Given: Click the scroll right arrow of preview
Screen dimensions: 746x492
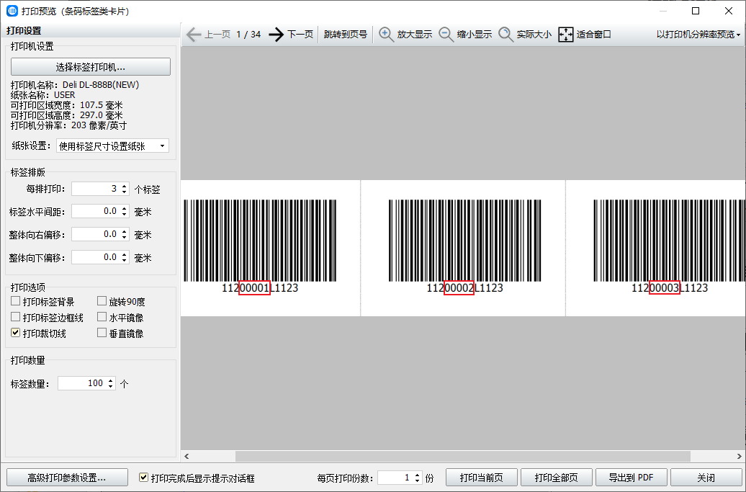Looking at the screenshot, I should pyautogui.click(x=739, y=456).
